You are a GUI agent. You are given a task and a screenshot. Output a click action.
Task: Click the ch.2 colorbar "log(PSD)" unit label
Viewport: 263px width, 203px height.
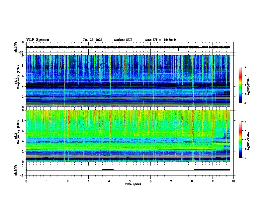248,141
